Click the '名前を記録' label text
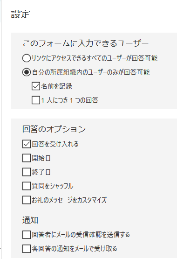 pos(56,86)
